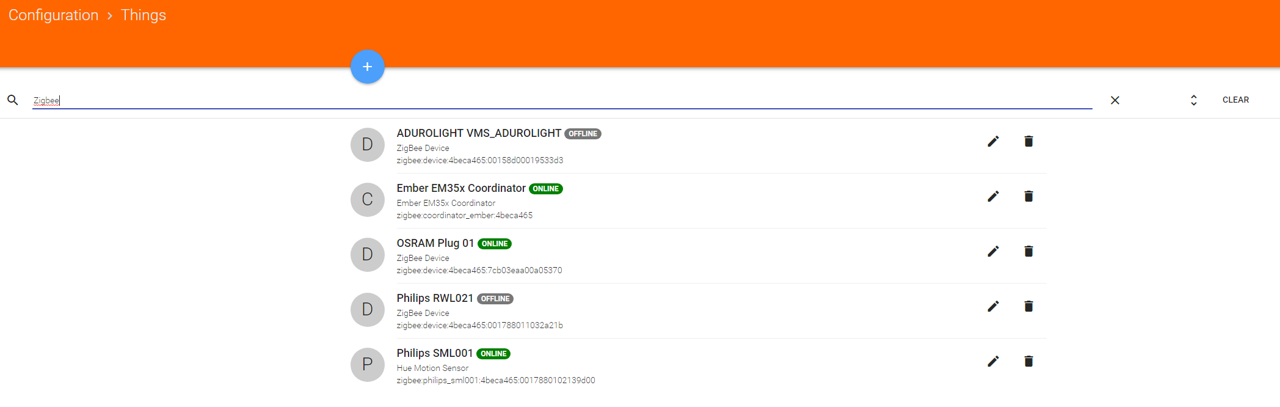Click ONLINE badge on Ember EM35x Coordinator
The width and height of the screenshot is (1280, 407).
click(x=545, y=189)
